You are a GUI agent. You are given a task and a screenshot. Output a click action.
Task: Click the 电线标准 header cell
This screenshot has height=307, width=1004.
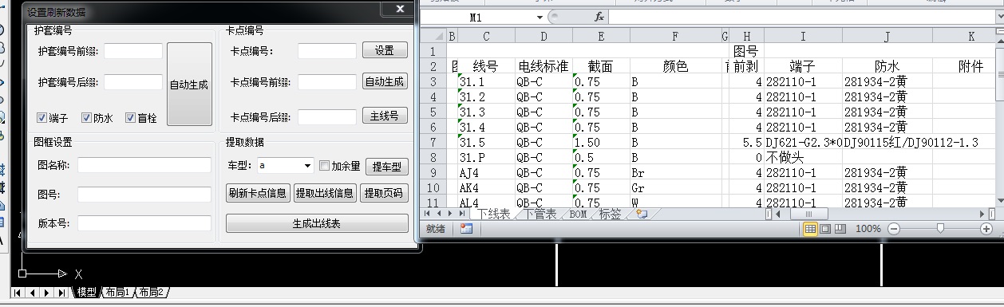(544, 66)
